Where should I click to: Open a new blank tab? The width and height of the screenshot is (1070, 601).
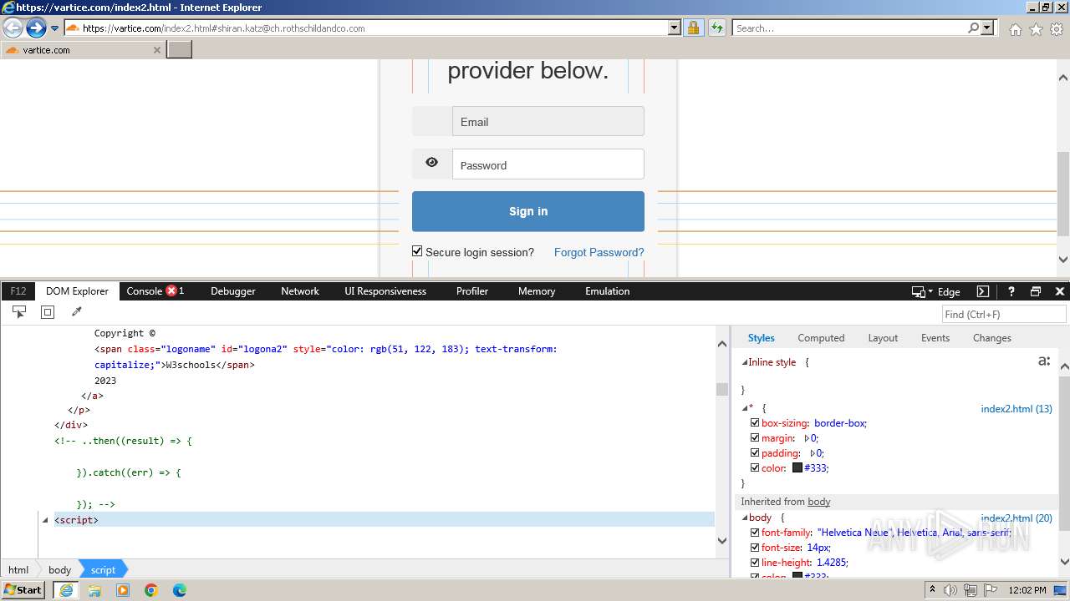coord(180,49)
